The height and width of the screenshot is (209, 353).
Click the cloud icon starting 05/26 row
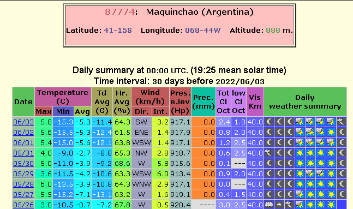269,205
